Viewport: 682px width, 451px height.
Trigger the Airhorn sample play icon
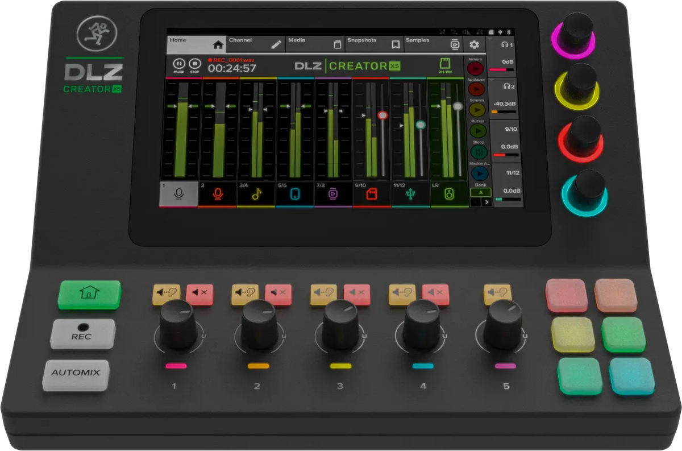coord(476,69)
